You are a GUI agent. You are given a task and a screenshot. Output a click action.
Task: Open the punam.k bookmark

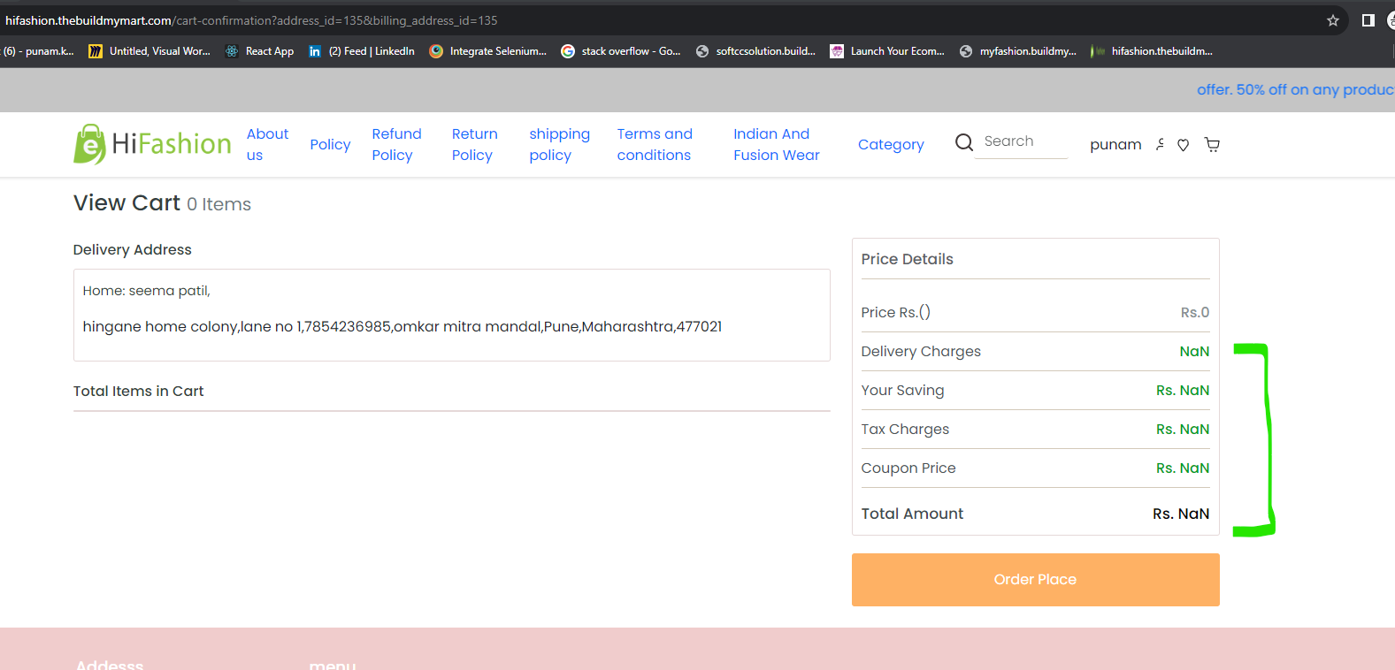pyautogui.click(x=38, y=51)
